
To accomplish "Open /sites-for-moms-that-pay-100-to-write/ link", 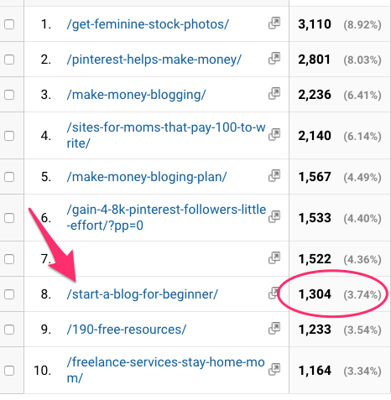I will 166,135.
